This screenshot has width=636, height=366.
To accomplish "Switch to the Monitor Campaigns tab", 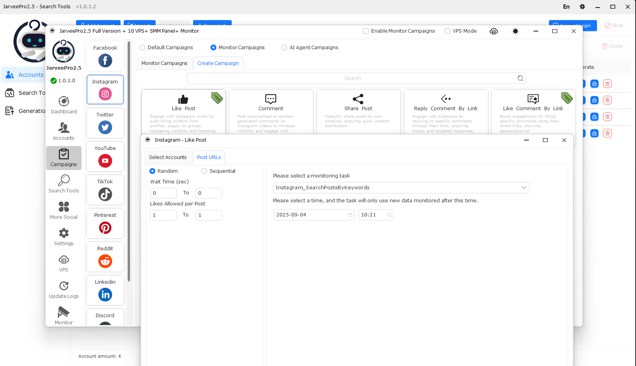I will point(164,63).
